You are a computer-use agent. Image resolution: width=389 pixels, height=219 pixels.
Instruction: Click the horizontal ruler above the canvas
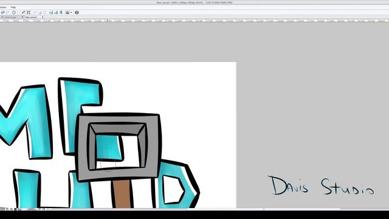coord(194,21)
